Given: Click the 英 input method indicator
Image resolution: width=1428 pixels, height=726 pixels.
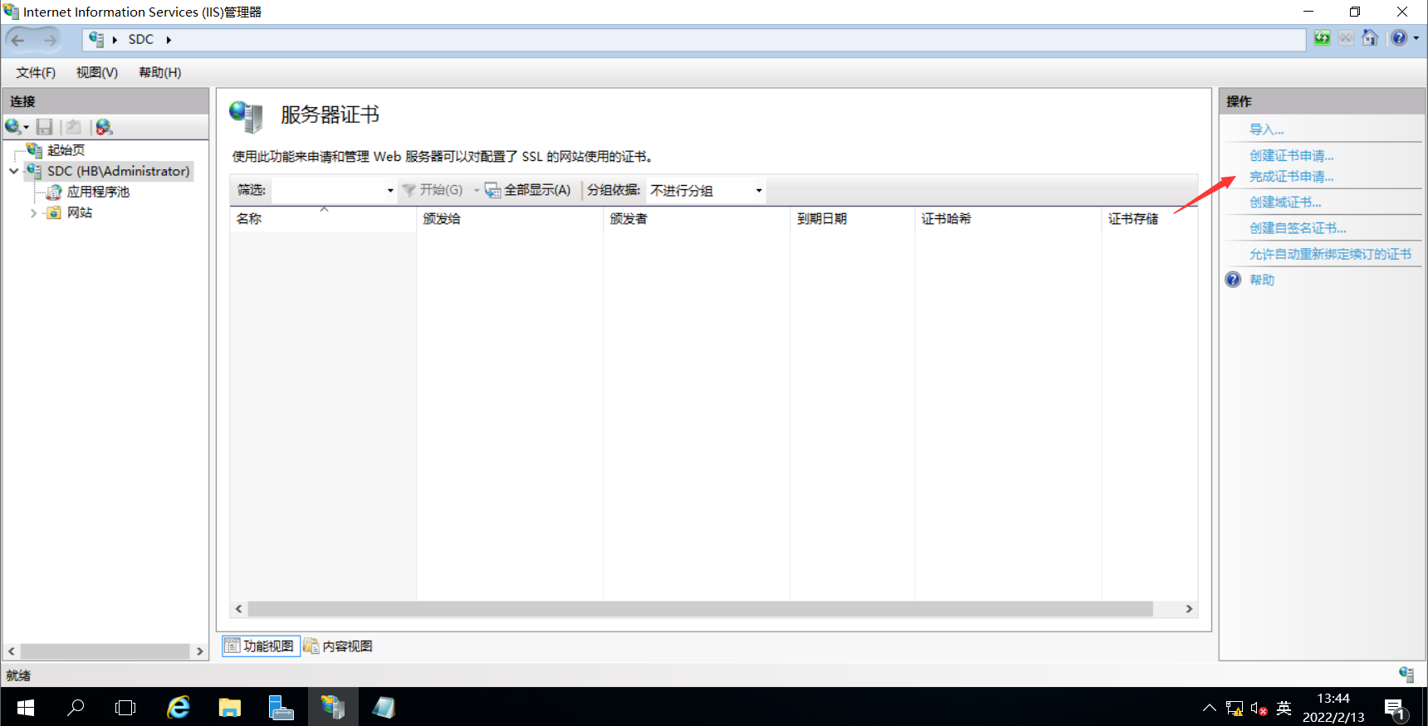Looking at the screenshot, I should click(x=1284, y=708).
